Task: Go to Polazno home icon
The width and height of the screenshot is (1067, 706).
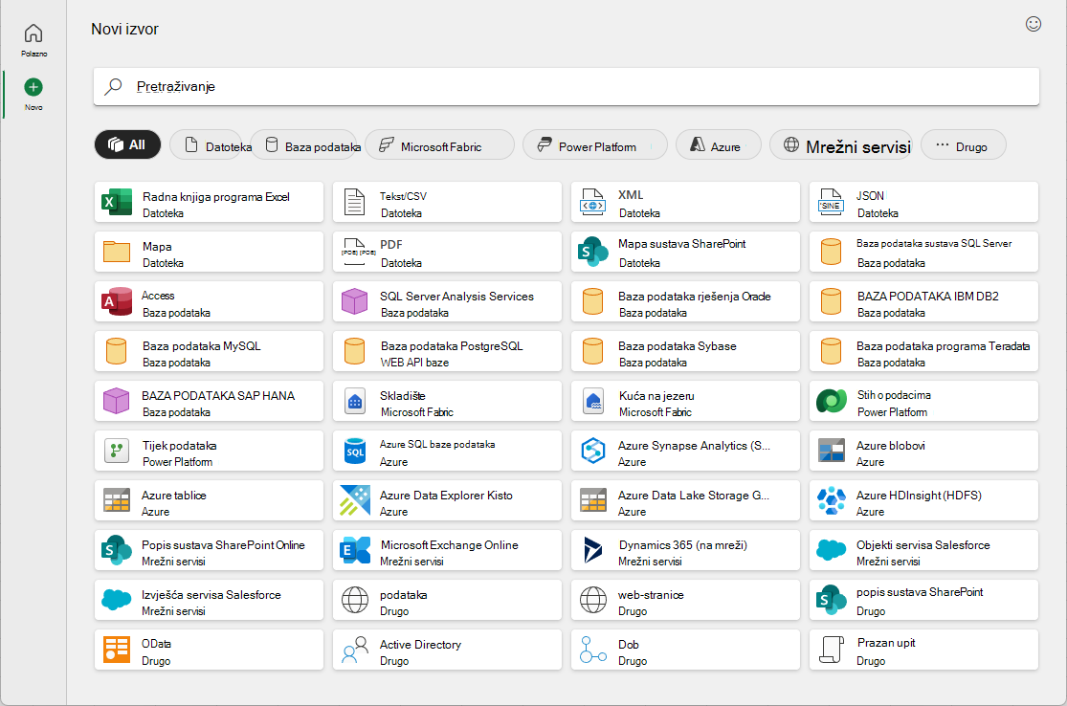Action: pos(33,33)
